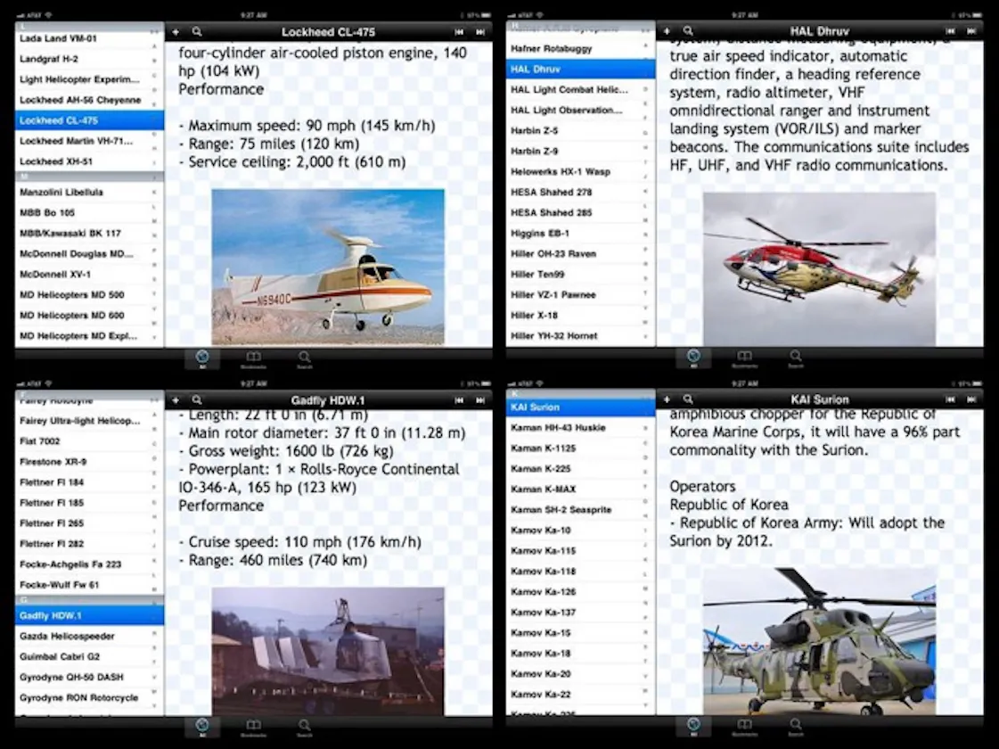
Task: Go to previous entry from Gadfly HDW.1 page
Action: pyautogui.click(x=459, y=399)
